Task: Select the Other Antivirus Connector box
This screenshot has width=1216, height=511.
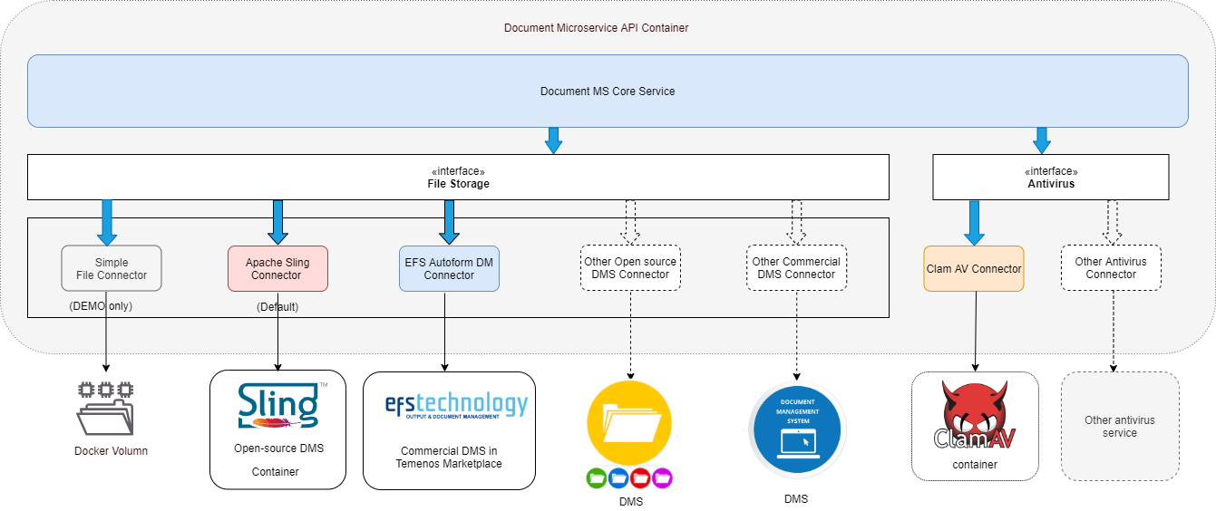Action: coord(1111,267)
